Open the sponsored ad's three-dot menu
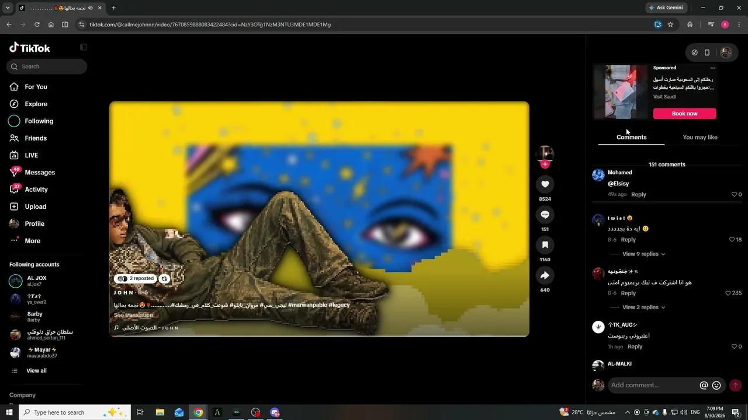Viewport: 748px width, 420px height. (x=713, y=68)
